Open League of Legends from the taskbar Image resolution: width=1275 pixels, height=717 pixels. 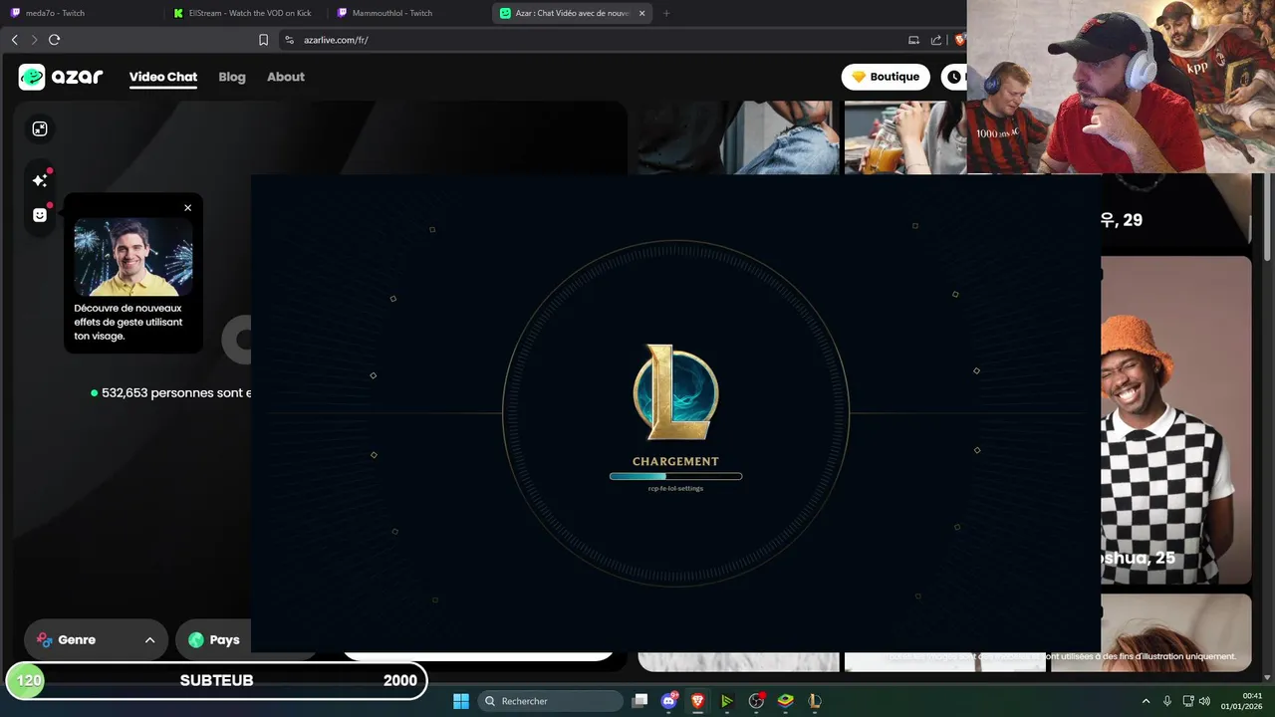coord(814,701)
